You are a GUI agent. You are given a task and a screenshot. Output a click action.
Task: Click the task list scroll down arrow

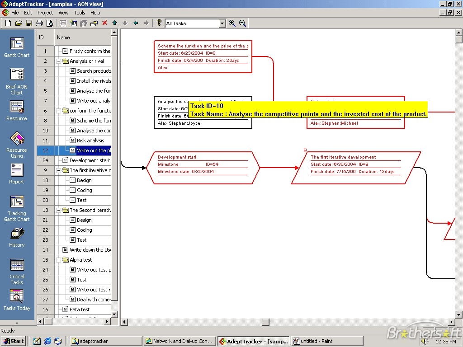114,314
